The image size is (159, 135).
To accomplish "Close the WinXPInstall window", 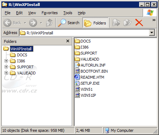I will click(154, 5).
